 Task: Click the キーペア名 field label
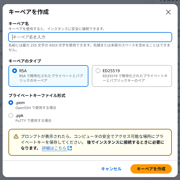tap(19, 24)
